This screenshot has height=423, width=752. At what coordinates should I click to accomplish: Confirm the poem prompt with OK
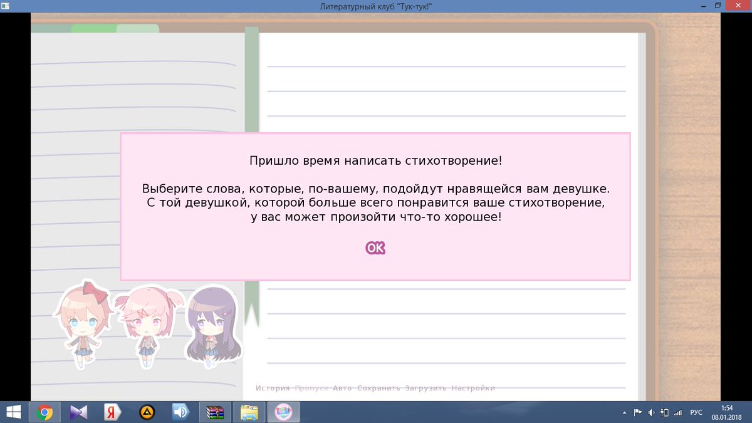click(375, 248)
